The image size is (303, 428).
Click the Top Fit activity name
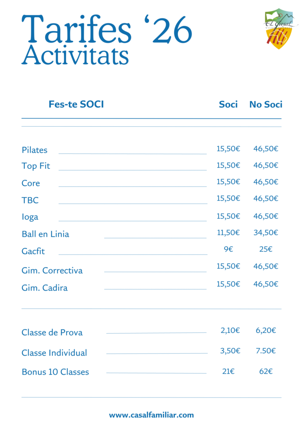pos(36,166)
